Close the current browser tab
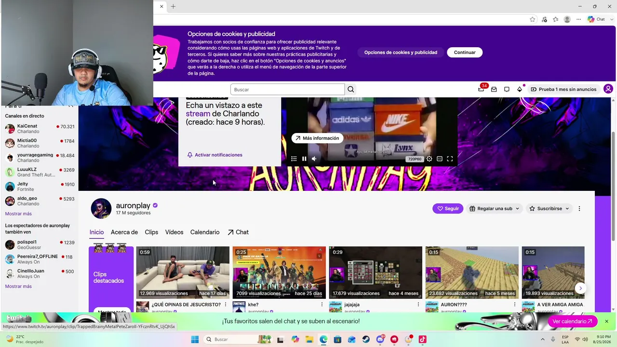This screenshot has width=617, height=347. click(161, 6)
